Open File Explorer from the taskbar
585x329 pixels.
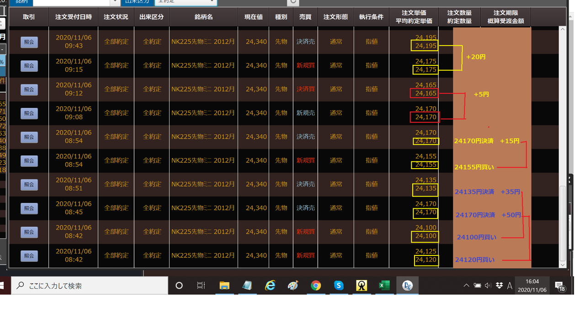click(x=224, y=286)
